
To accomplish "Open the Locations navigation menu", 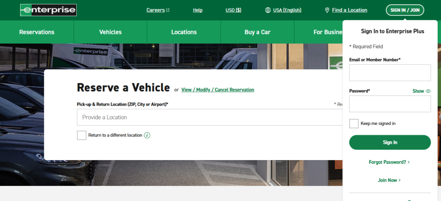I will [184, 32].
